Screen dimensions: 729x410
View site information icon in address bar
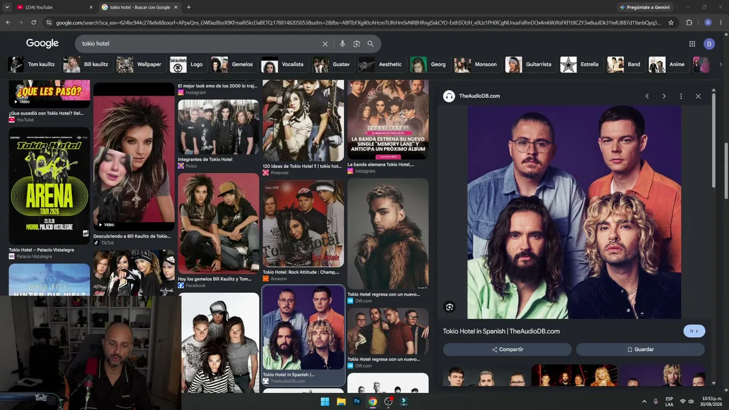49,23
